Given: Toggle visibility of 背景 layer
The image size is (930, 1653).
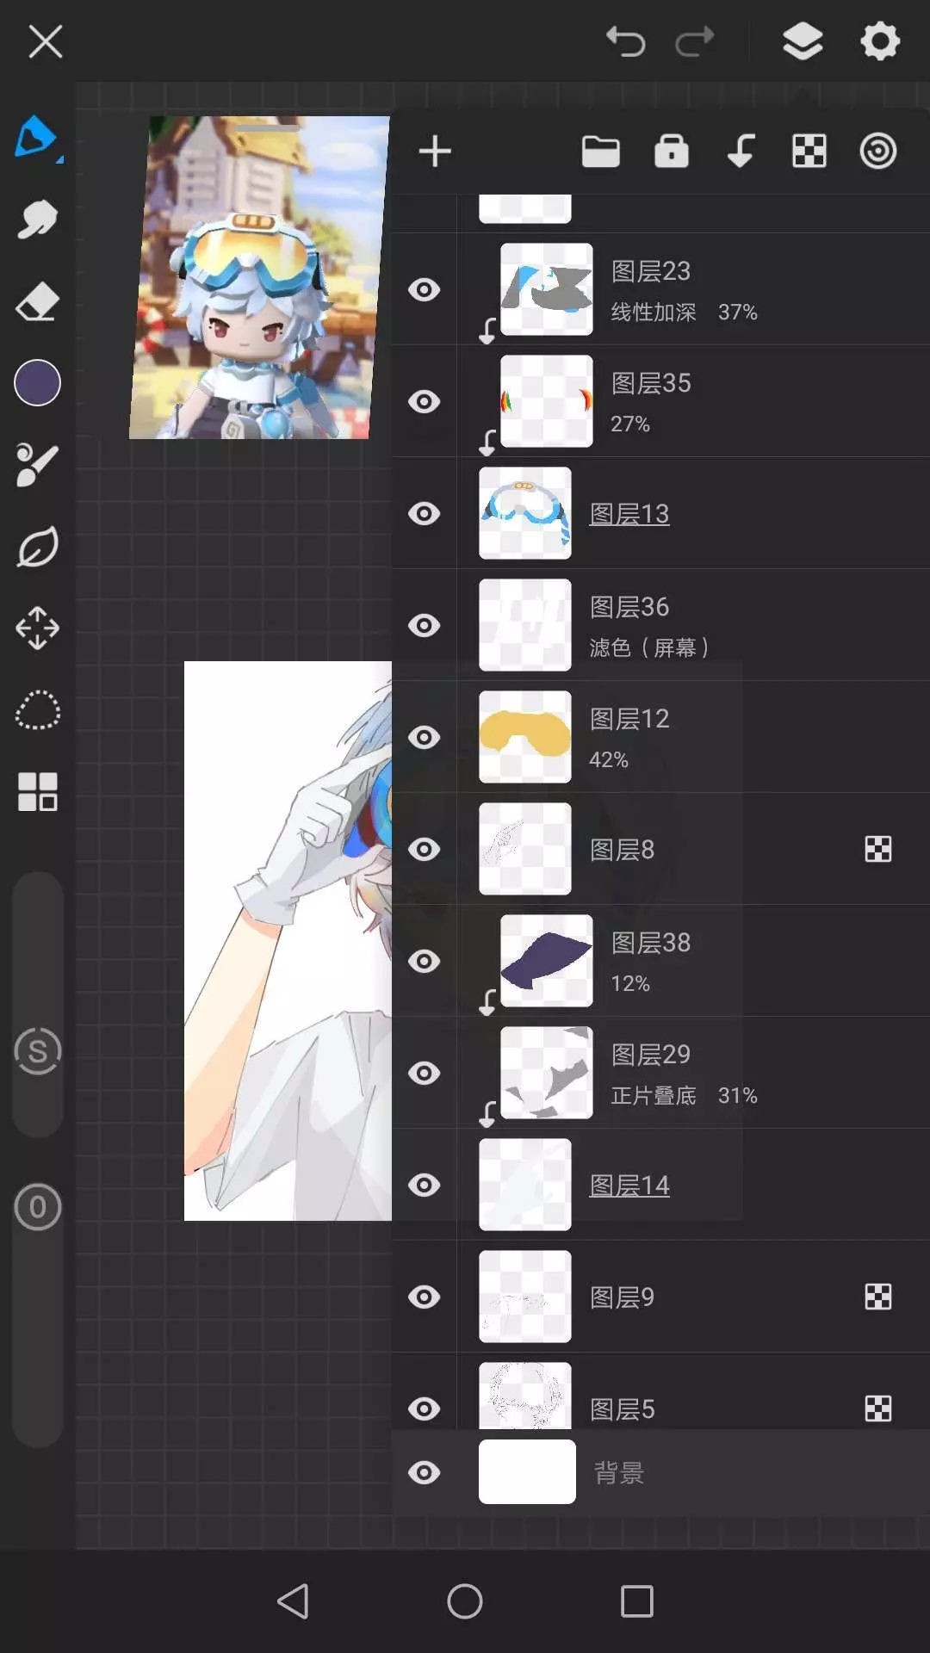Looking at the screenshot, I should point(424,1472).
